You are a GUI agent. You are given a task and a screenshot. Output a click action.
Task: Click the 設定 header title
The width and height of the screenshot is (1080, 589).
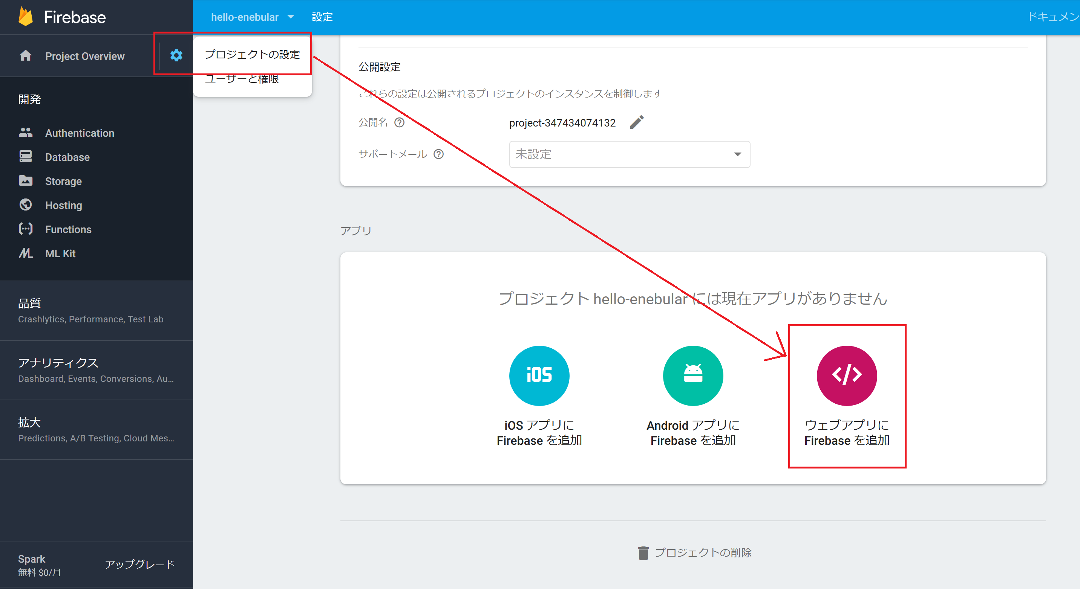tap(322, 17)
